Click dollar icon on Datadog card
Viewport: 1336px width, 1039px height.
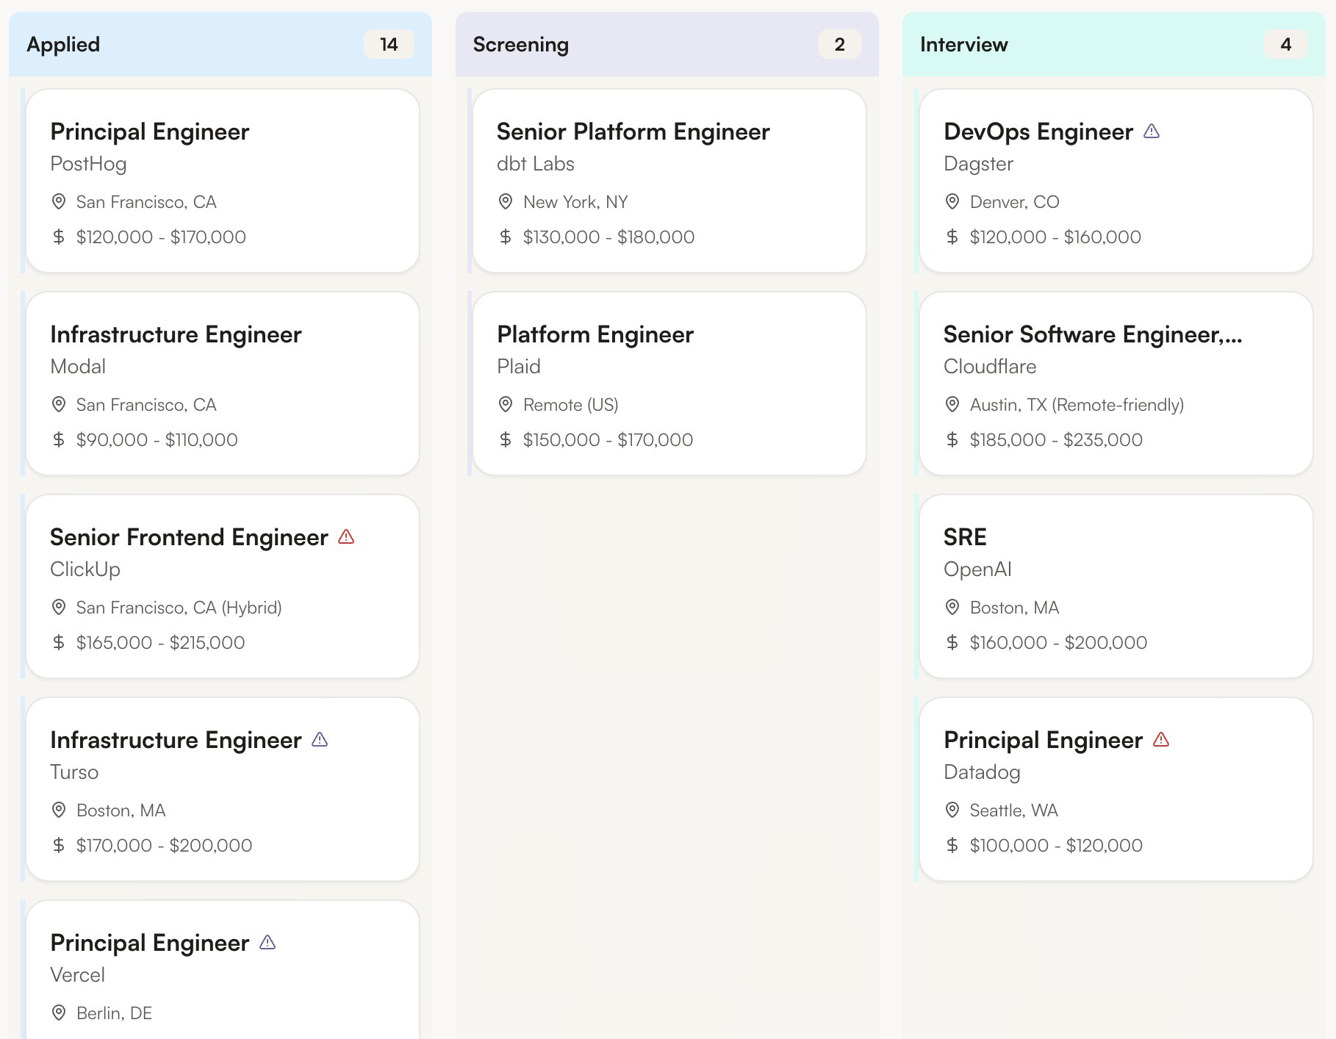point(952,845)
